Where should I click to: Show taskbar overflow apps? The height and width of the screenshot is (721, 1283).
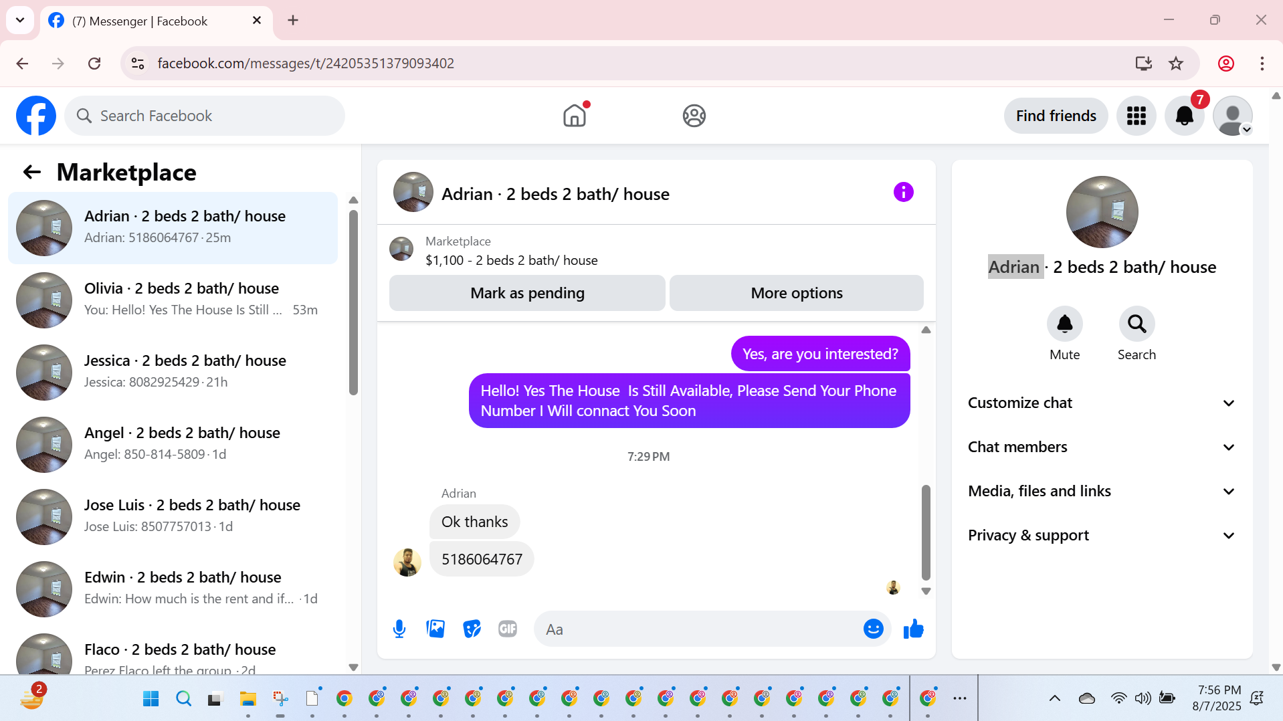tap(960, 698)
